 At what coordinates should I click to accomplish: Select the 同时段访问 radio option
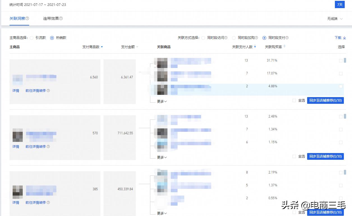click(203, 38)
